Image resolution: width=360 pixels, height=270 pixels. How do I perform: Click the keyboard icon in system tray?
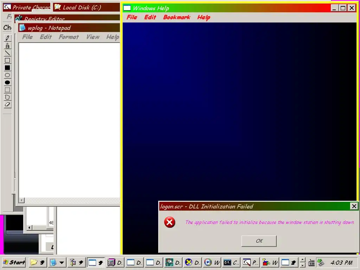(311, 262)
